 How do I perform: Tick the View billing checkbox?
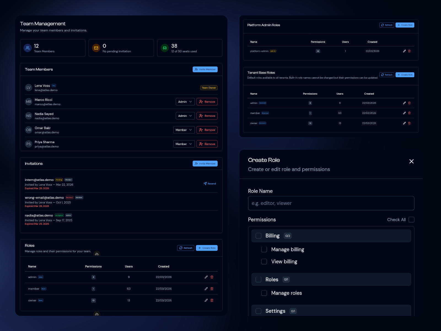click(264, 261)
